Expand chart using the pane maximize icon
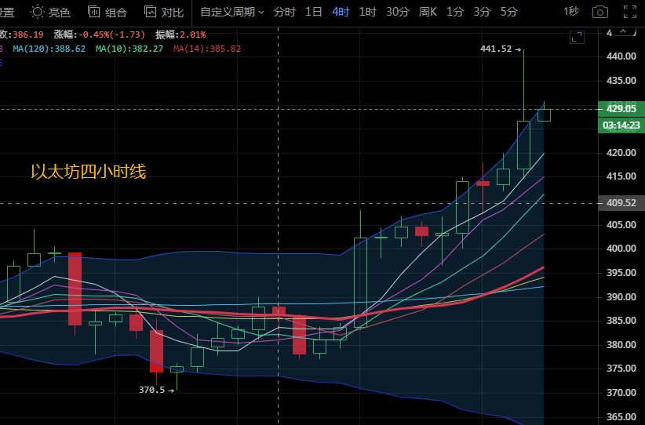The image size is (645, 425). pos(578,37)
